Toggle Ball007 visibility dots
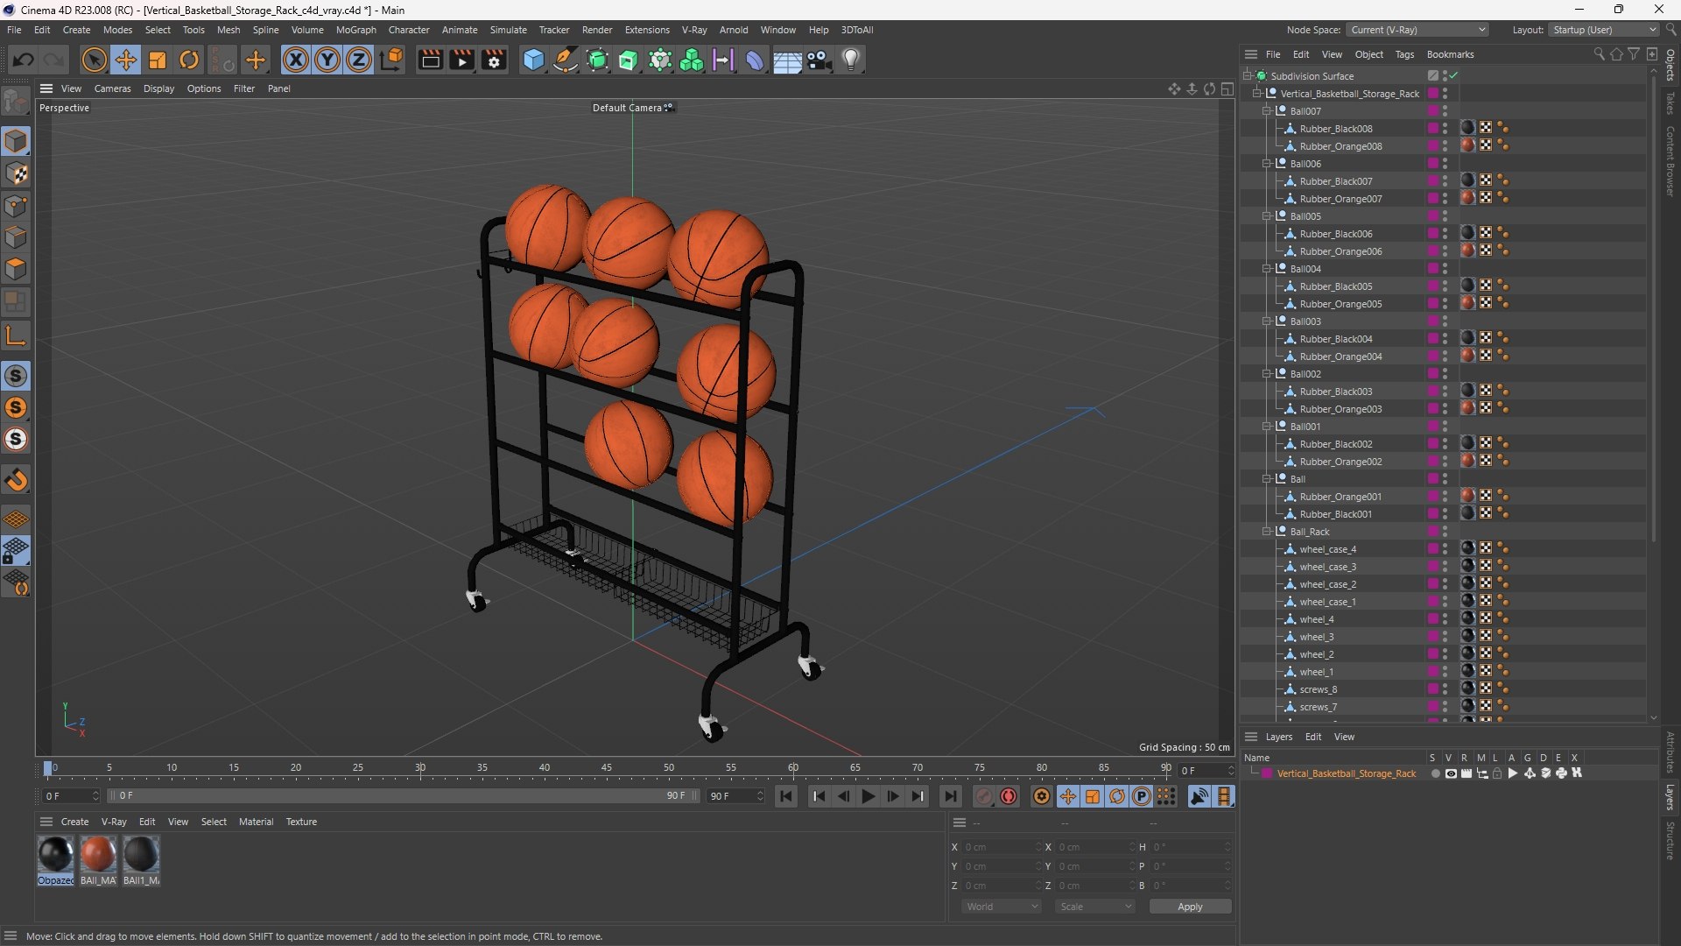The width and height of the screenshot is (1681, 946). (1445, 111)
